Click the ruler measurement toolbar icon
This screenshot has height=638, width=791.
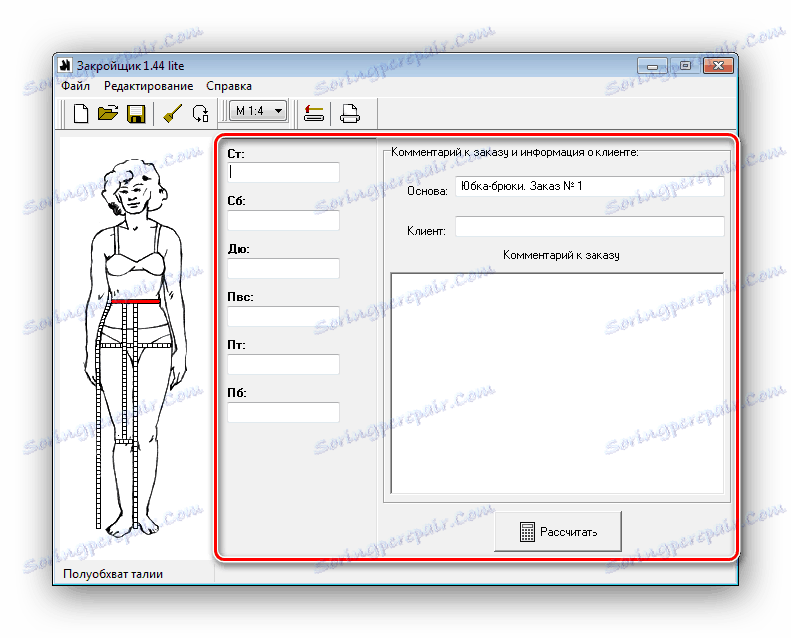(x=314, y=113)
